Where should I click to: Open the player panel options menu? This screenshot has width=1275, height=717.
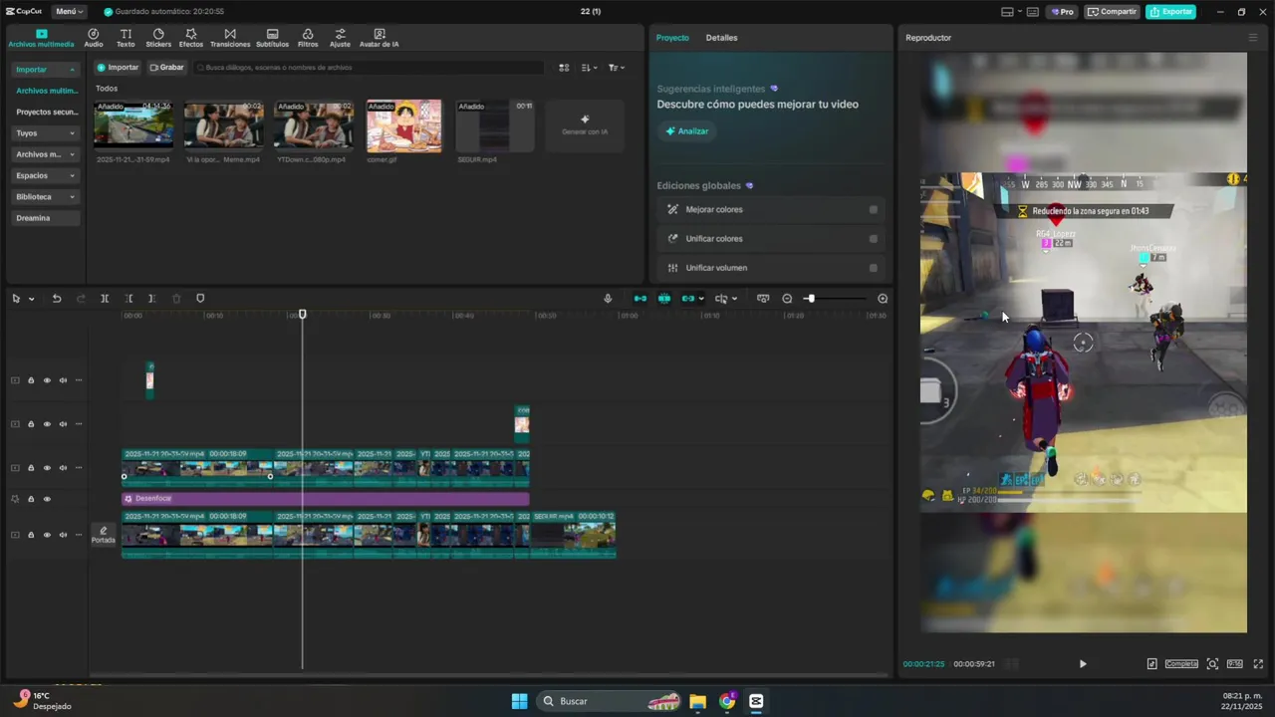pyautogui.click(x=1253, y=38)
